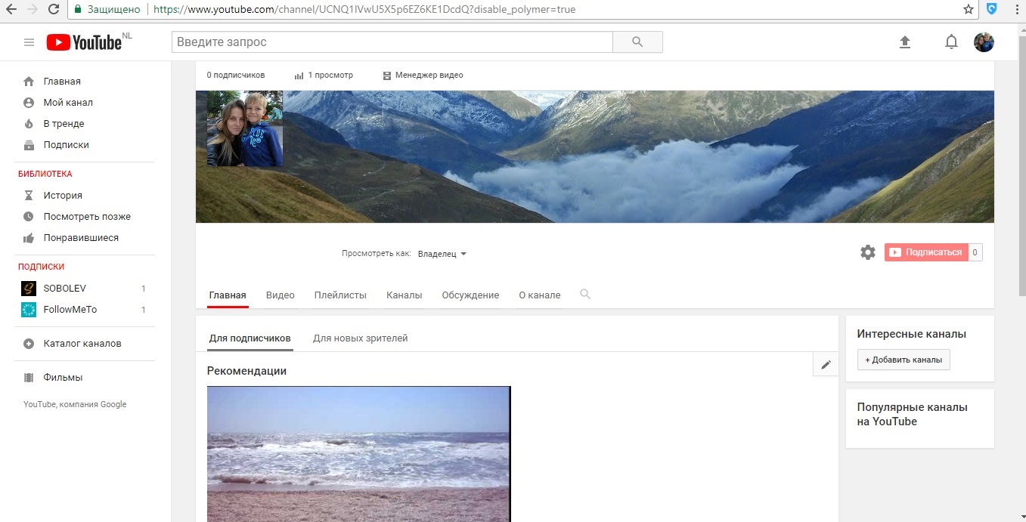Viewport: 1026px width, 522px height.
Task: Click the Понравившиеся thumbs-up icon
Action: tap(29, 238)
